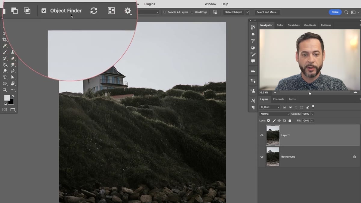Select the Eraser tool
Viewport: 361px width, 203px height.
tap(13, 59)
